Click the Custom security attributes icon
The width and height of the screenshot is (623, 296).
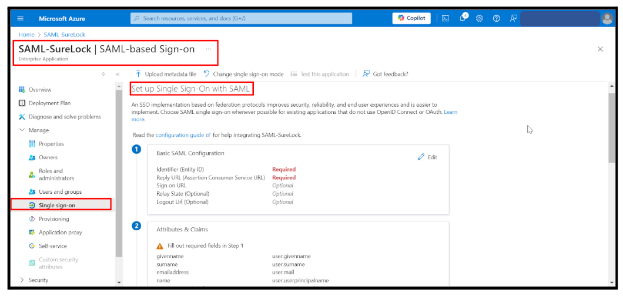pyautogui.click(x=32, y=263)
